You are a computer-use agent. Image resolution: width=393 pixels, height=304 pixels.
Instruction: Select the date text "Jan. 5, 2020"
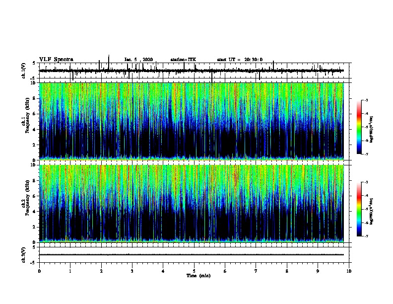(138, 60)
